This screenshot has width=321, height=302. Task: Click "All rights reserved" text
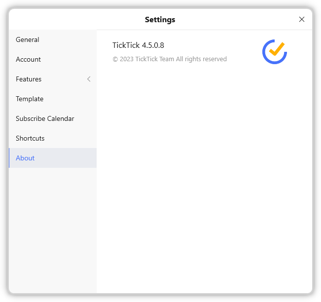201,59
